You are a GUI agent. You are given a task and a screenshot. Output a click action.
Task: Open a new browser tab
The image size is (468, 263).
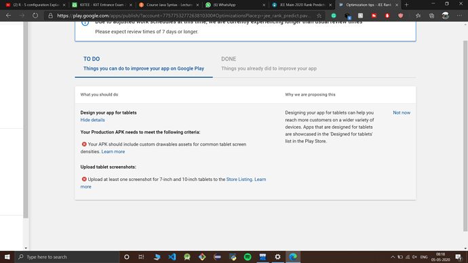pos(406,5)
